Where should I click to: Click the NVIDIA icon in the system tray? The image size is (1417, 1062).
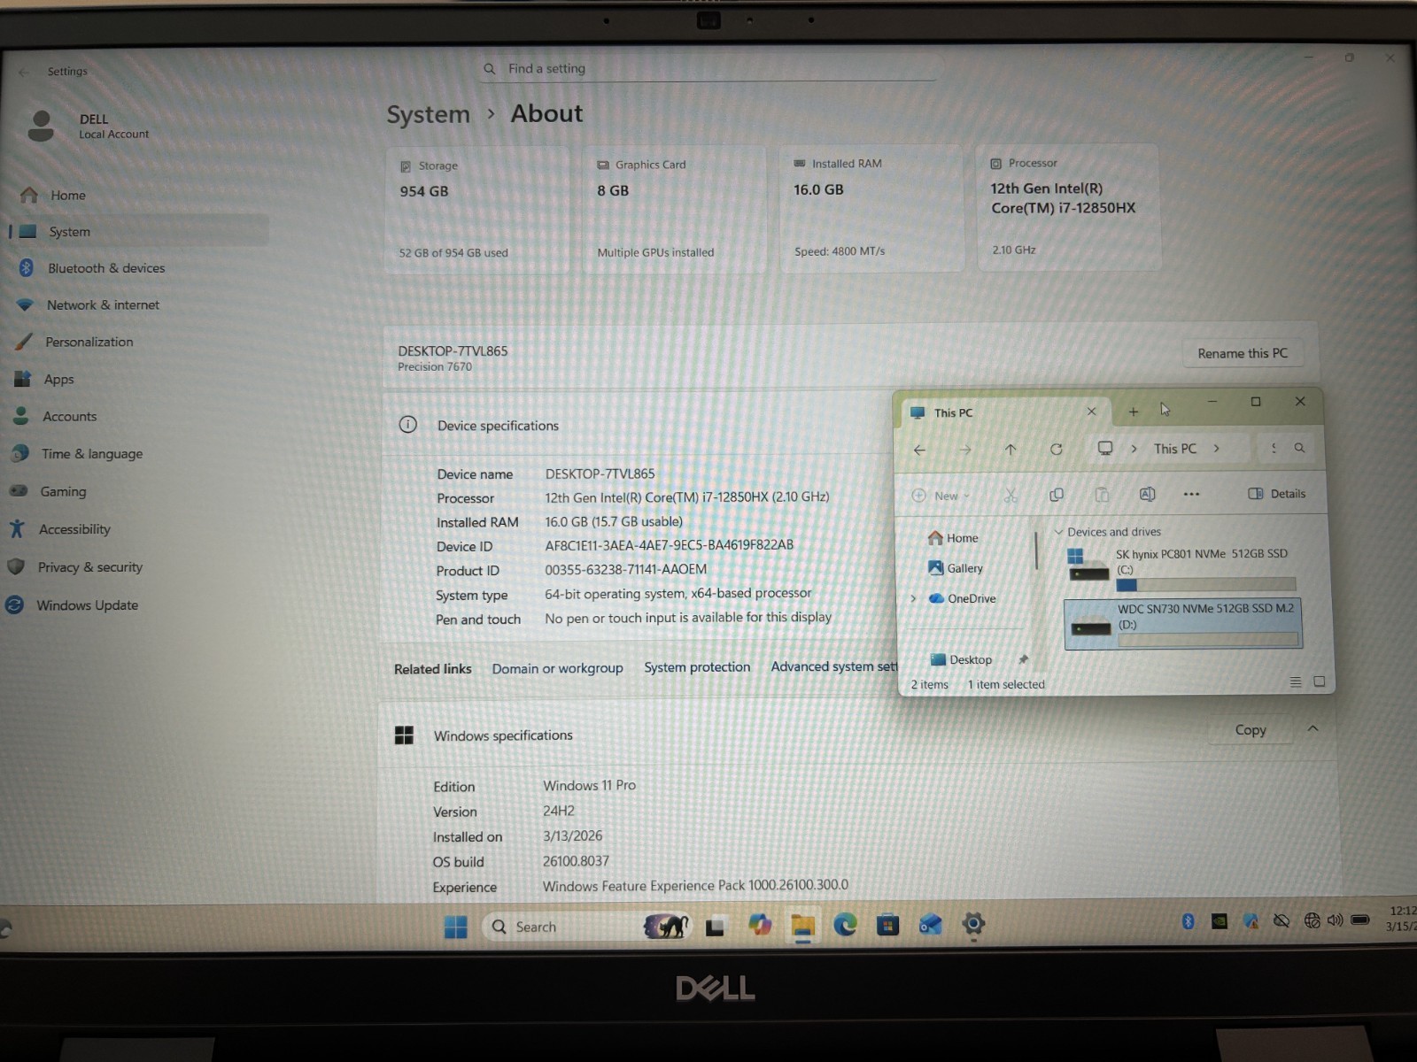tap(1220, 921)
